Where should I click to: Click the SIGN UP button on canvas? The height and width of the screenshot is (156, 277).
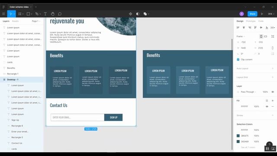[x=113, y=117]
